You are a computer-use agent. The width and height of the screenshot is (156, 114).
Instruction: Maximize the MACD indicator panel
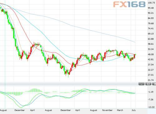148,84
